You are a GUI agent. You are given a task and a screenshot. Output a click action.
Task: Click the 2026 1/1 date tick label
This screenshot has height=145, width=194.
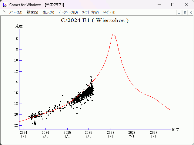pyautogui.click(x=111, y=134)
